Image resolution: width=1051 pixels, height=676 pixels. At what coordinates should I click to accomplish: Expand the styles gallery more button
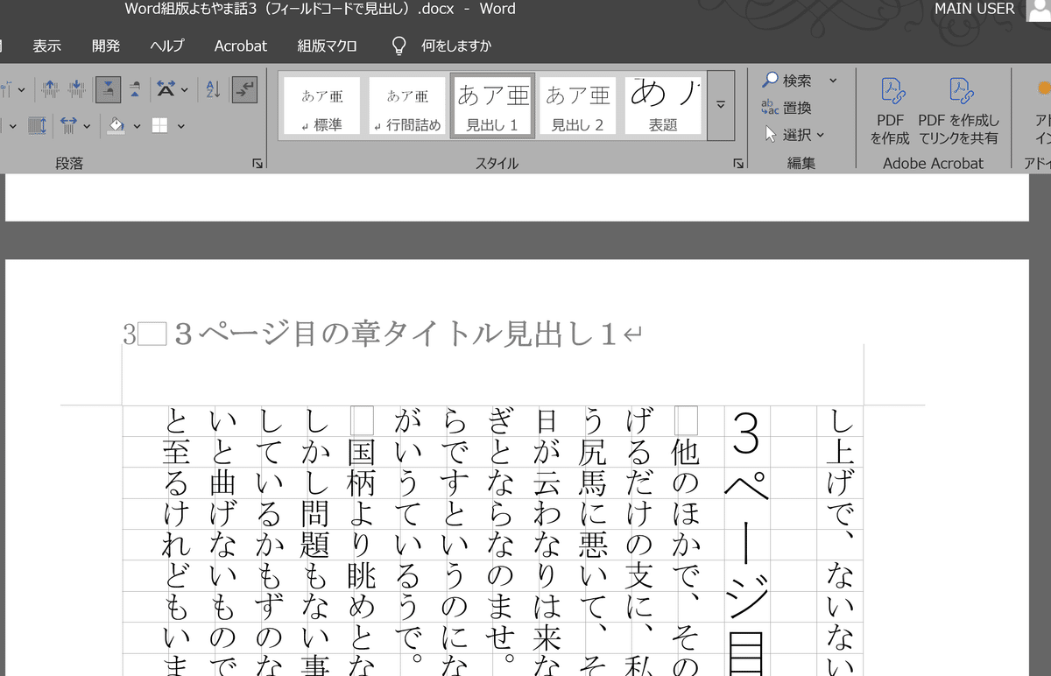click(x=721, y=106)
